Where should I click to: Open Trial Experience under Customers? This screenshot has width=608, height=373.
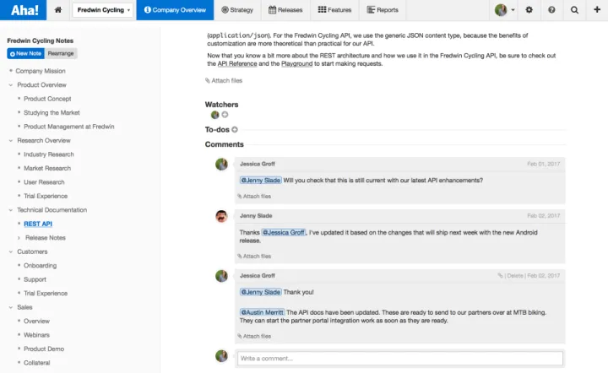click(46, 293)
